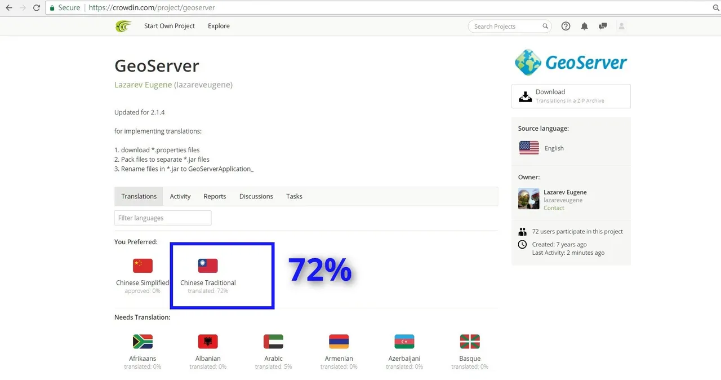Click 'Updated for 2.1.4' description text
The width and height of the screenshot is (721, 380).
tap(140, 112)
